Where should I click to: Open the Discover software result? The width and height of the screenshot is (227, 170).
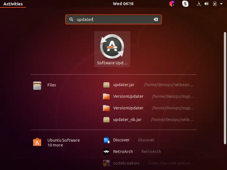tap(121, 140)
